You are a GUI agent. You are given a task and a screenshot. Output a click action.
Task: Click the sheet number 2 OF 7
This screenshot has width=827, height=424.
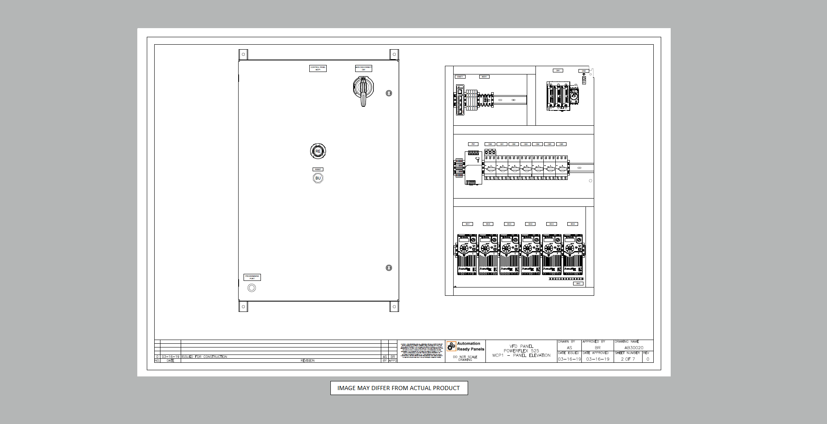pos(628,359)
